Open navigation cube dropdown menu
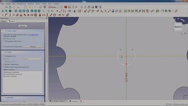This screenshot has height=106, width=188. click(x=185, y=34)
